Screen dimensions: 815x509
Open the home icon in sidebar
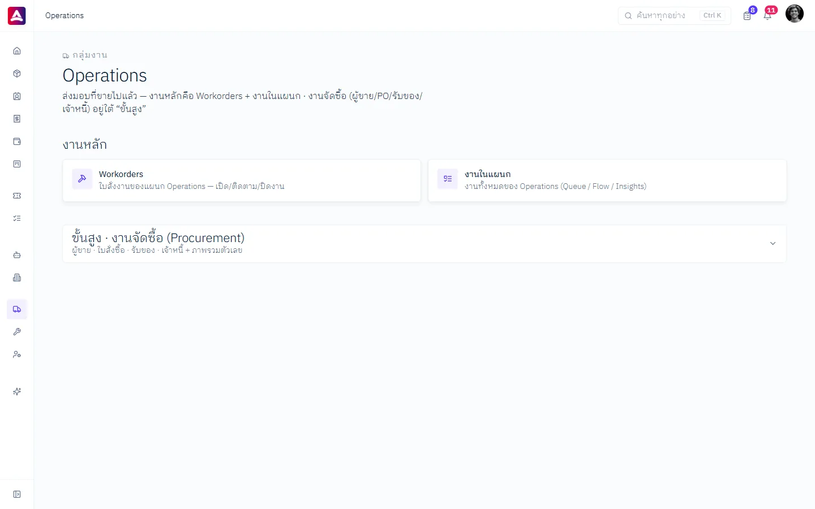17,51
